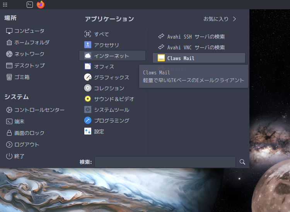Click the インターネット cloud icon

pos(88,56)
